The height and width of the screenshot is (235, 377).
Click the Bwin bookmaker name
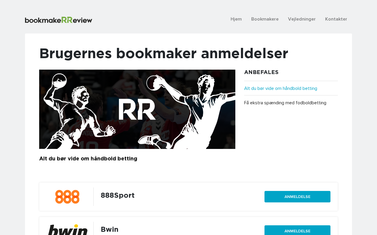click(x=110, y=229)
